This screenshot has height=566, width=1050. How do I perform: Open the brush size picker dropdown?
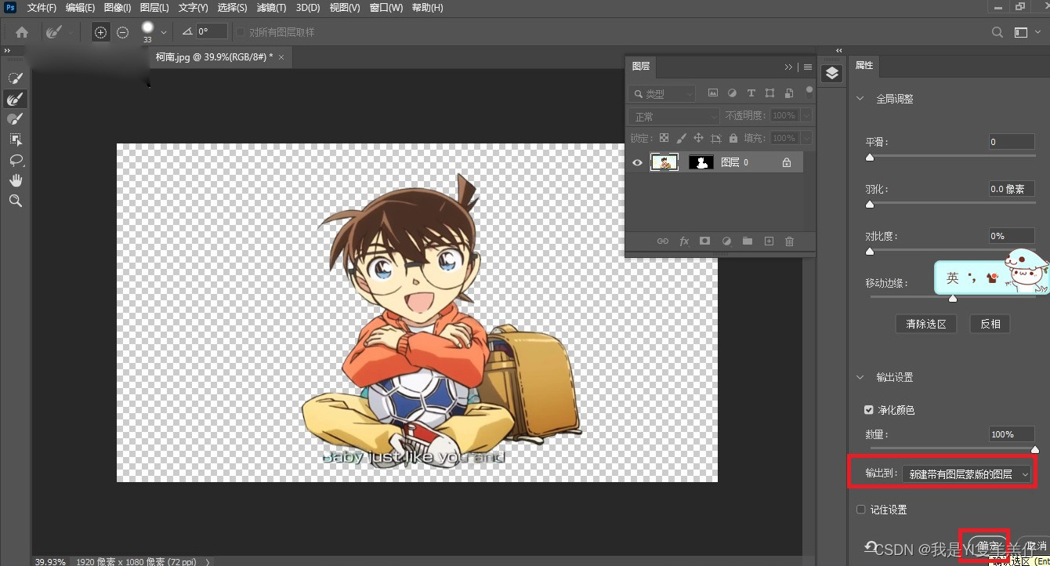(x=163, y=32)
